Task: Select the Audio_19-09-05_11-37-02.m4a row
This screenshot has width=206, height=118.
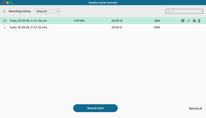Action: (103, 27)
